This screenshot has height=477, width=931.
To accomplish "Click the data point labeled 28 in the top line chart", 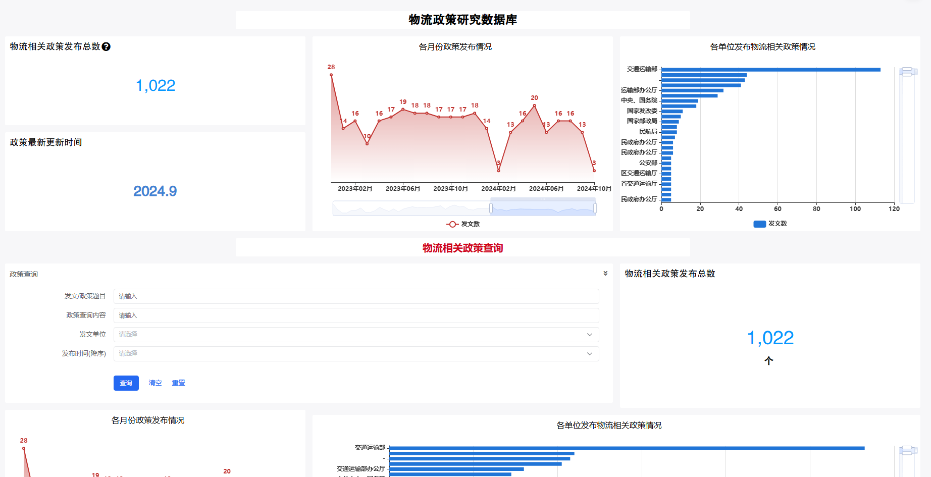I will point(331,75).
